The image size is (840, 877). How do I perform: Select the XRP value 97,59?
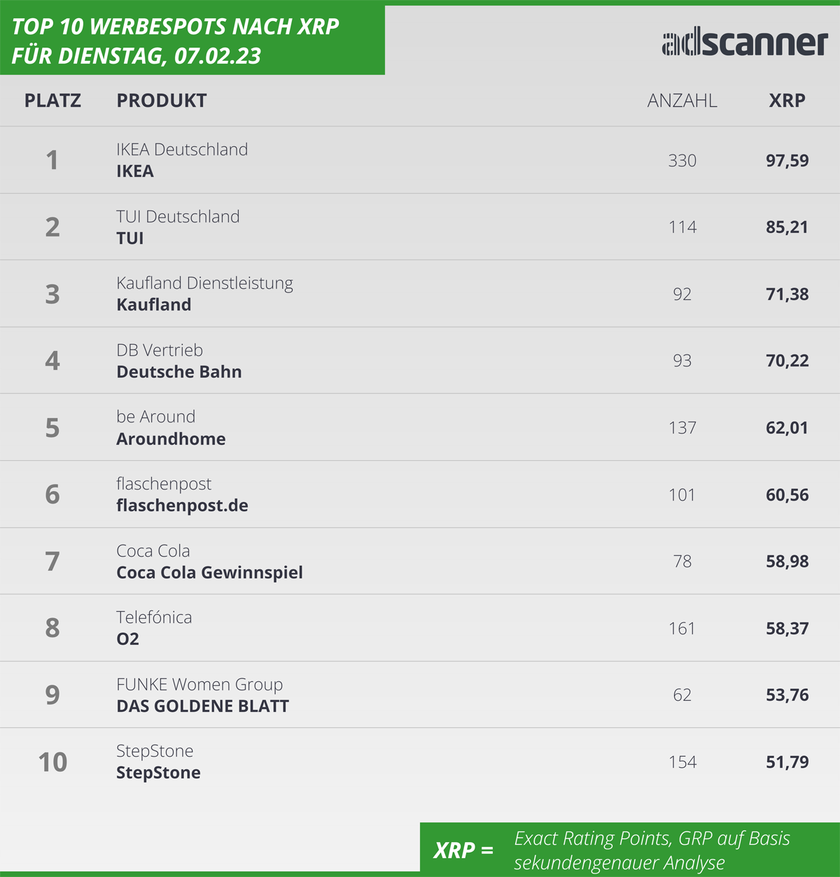click(x=787, y=160)
